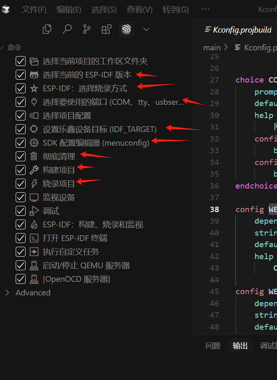The width and height of the screenshot is (277, 380).
Task: Select the ESP-IDF Espressif sidebar icon
Action: tap(126, 29)
